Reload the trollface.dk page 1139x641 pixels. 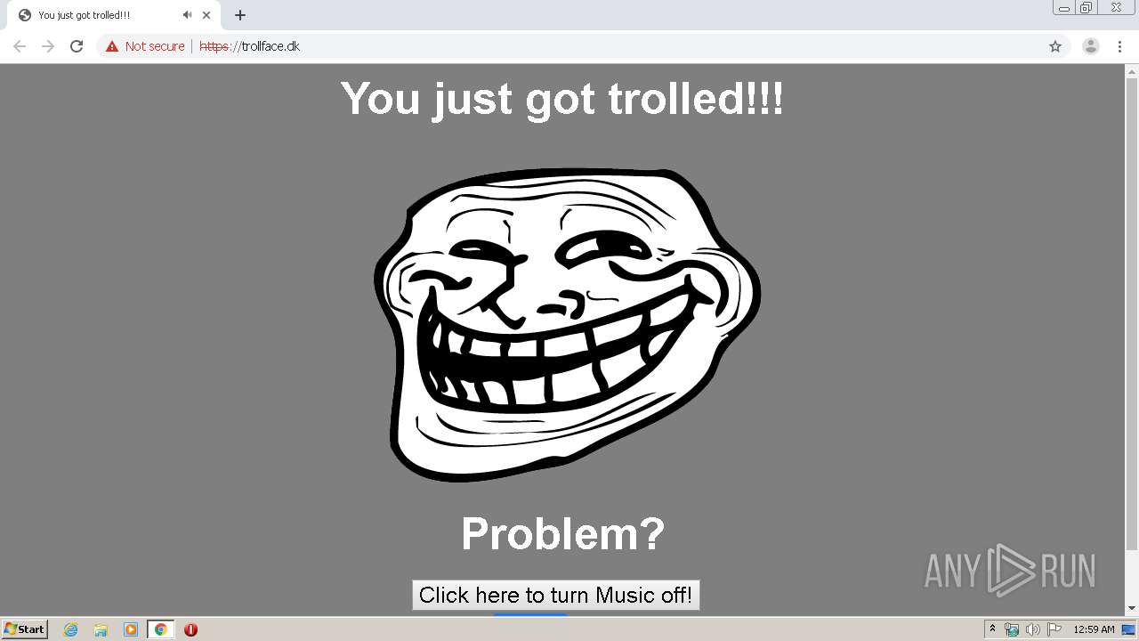[77, 46]
